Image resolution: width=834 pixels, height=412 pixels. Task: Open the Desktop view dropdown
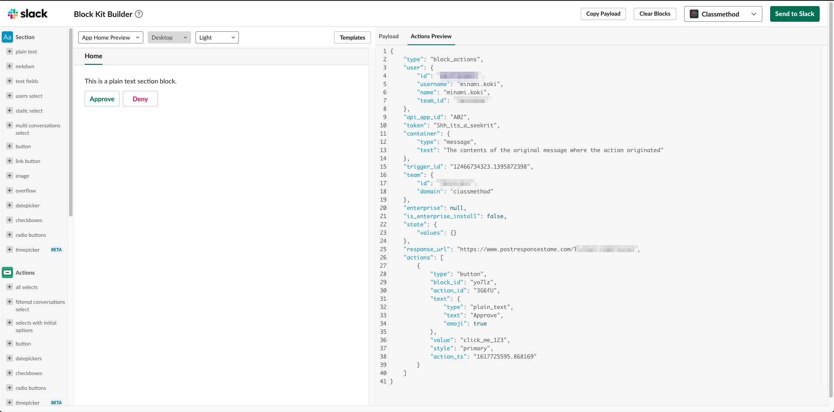pos(169,37)
